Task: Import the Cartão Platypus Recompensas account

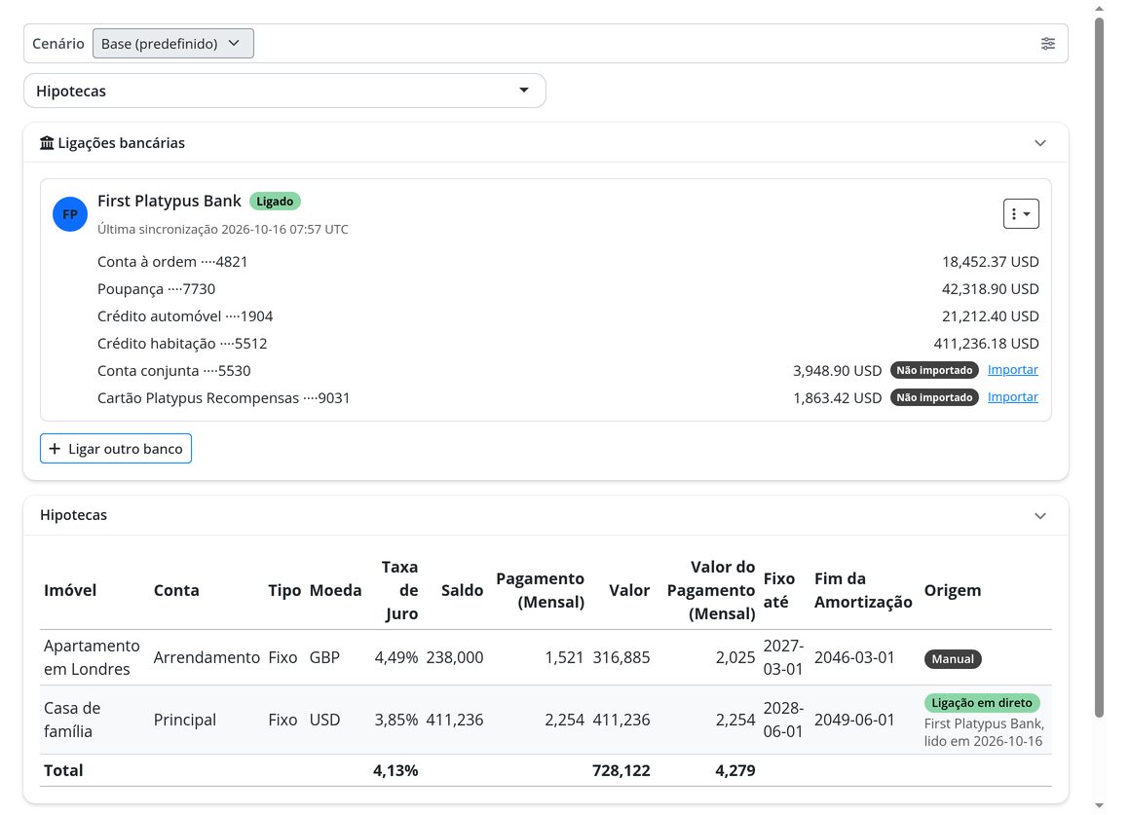Action: click(1012, 397)
